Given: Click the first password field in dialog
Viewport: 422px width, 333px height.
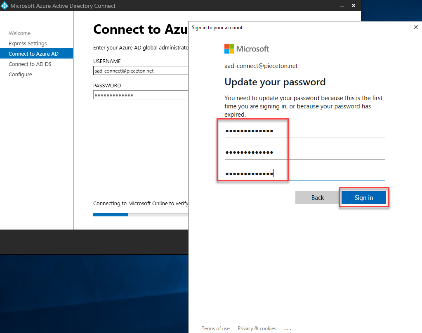Looking at the screenshot, I should click(x=305, y=131).
